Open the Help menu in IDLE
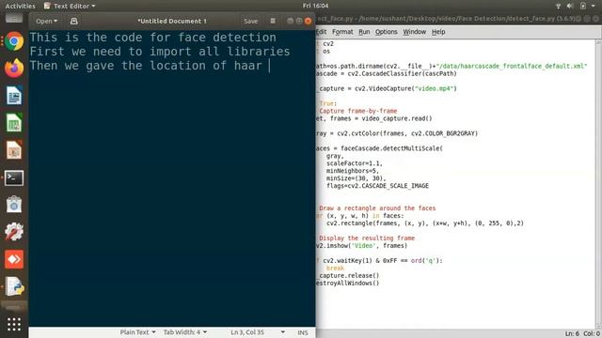 click(438, 32)
